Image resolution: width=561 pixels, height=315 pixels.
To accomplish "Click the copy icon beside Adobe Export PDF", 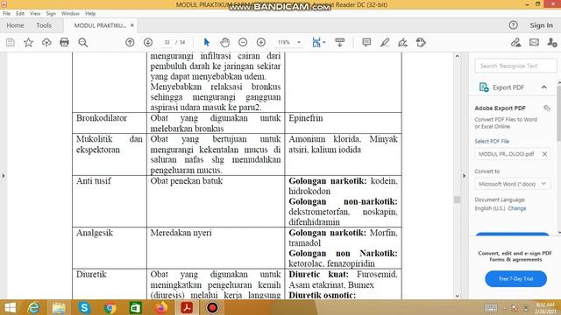I will click(x=547, y=108).
